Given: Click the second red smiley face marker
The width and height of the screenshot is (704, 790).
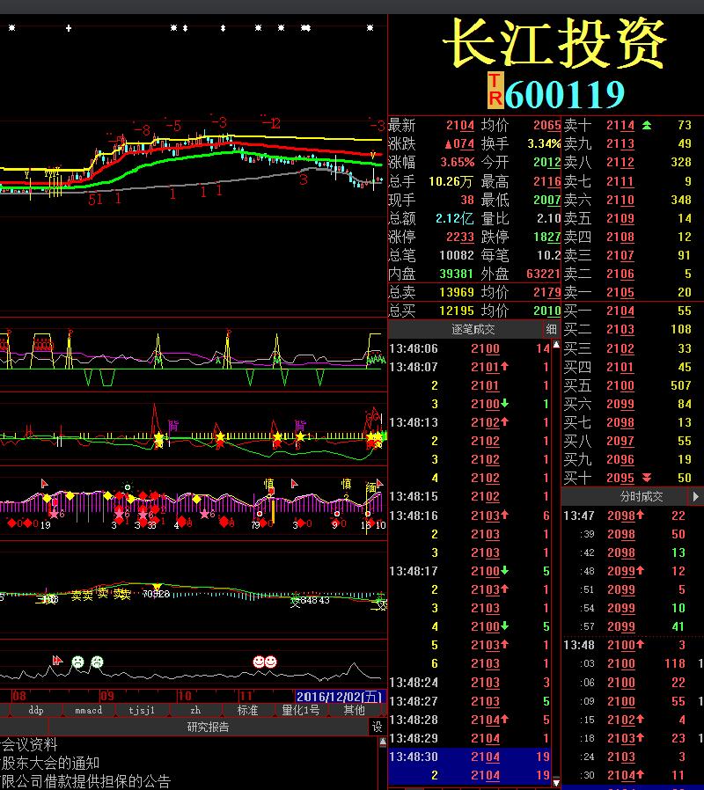Looking at the screenshot, I should 271,662.
